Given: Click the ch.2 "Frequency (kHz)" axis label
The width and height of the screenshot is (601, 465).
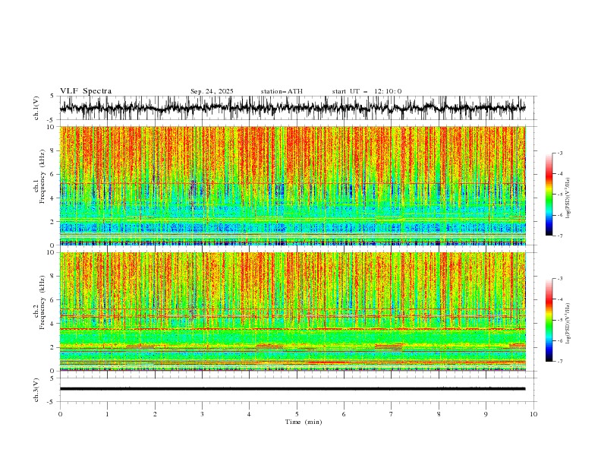Looking at the screenshot, I should pos(42,302).
